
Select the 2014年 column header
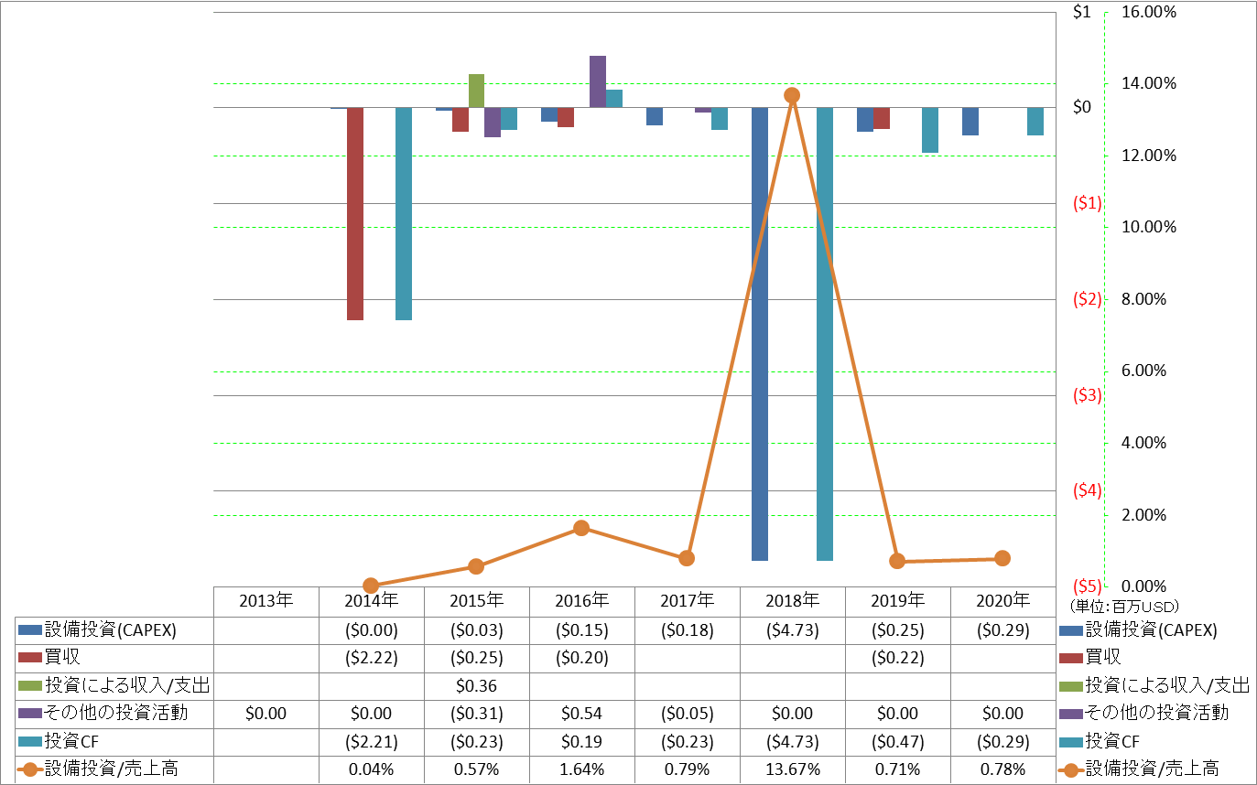pos(371,601)
